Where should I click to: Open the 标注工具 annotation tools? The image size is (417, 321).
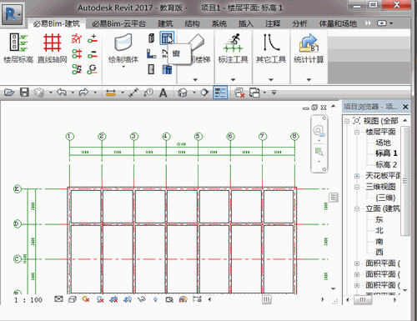pyautogui.click(x=233, y=48)
